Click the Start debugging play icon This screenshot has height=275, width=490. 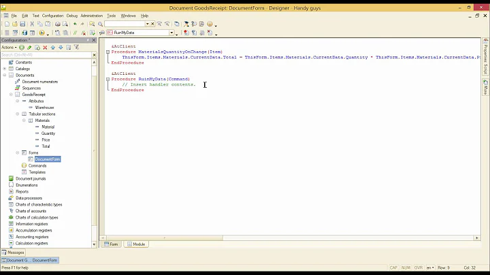(x=42, y=33)
